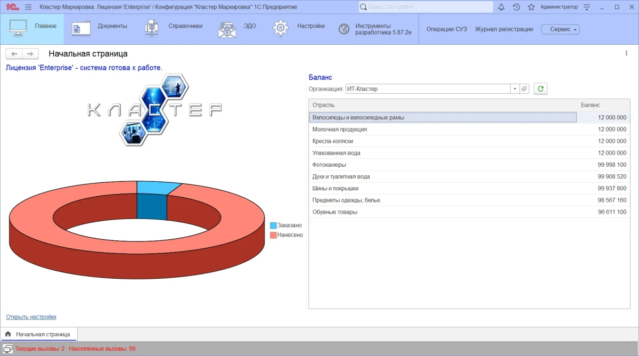This screenshot has height=356, width=639.
Task: Click the balance value 98 567 160
Action: point(612,200)
